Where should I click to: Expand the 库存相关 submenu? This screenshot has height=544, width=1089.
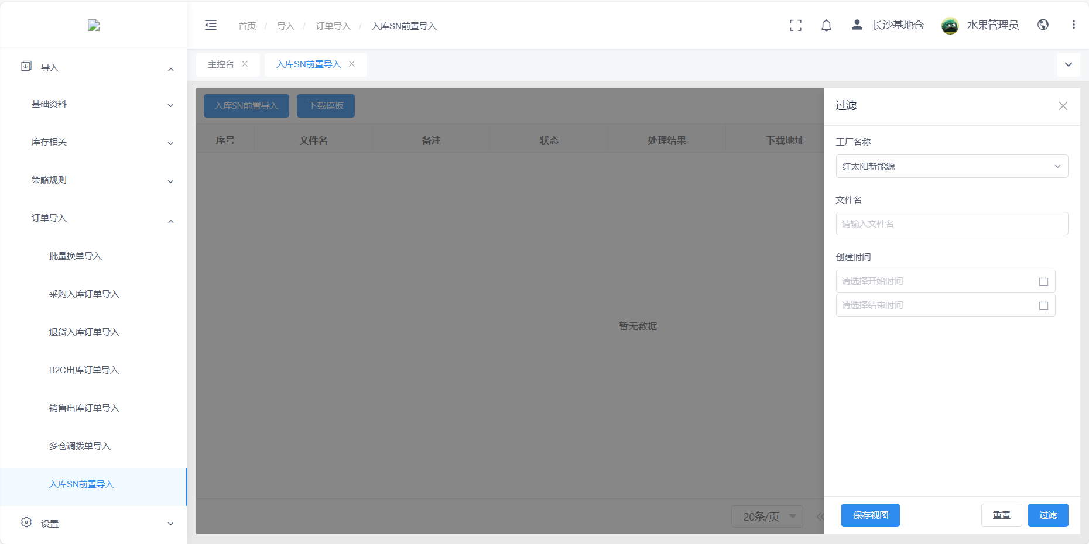171,143
